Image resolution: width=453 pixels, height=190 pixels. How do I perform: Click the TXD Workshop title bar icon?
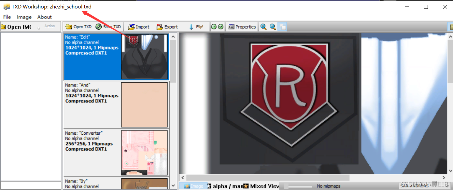[7, 7]
